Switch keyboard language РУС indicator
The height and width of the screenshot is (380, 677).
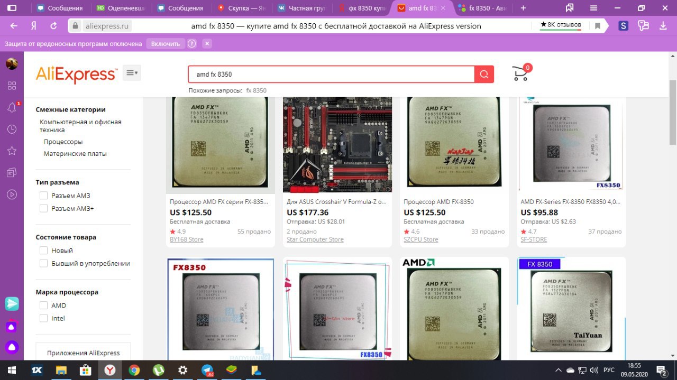pyautogui.click(x=609, y=370)
